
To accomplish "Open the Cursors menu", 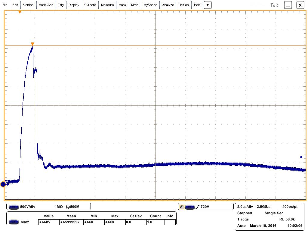I will (90, 5).
